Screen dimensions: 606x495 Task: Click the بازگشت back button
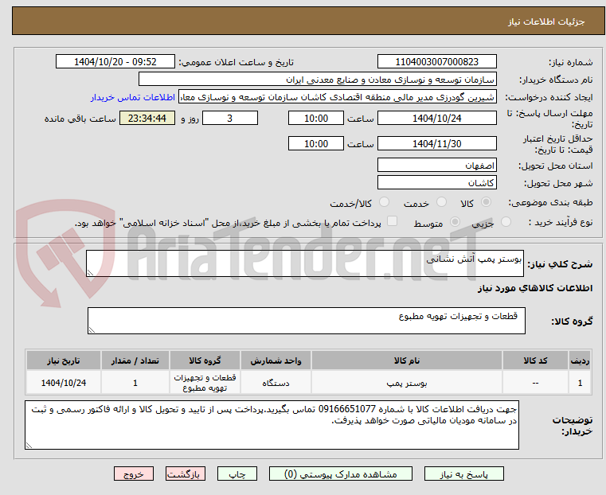(x=186, y=474)
